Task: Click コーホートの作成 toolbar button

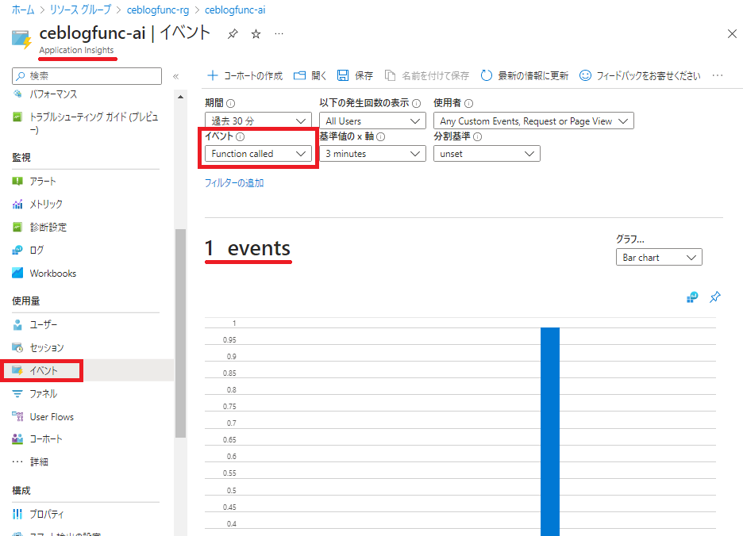Action: (244, 76)
